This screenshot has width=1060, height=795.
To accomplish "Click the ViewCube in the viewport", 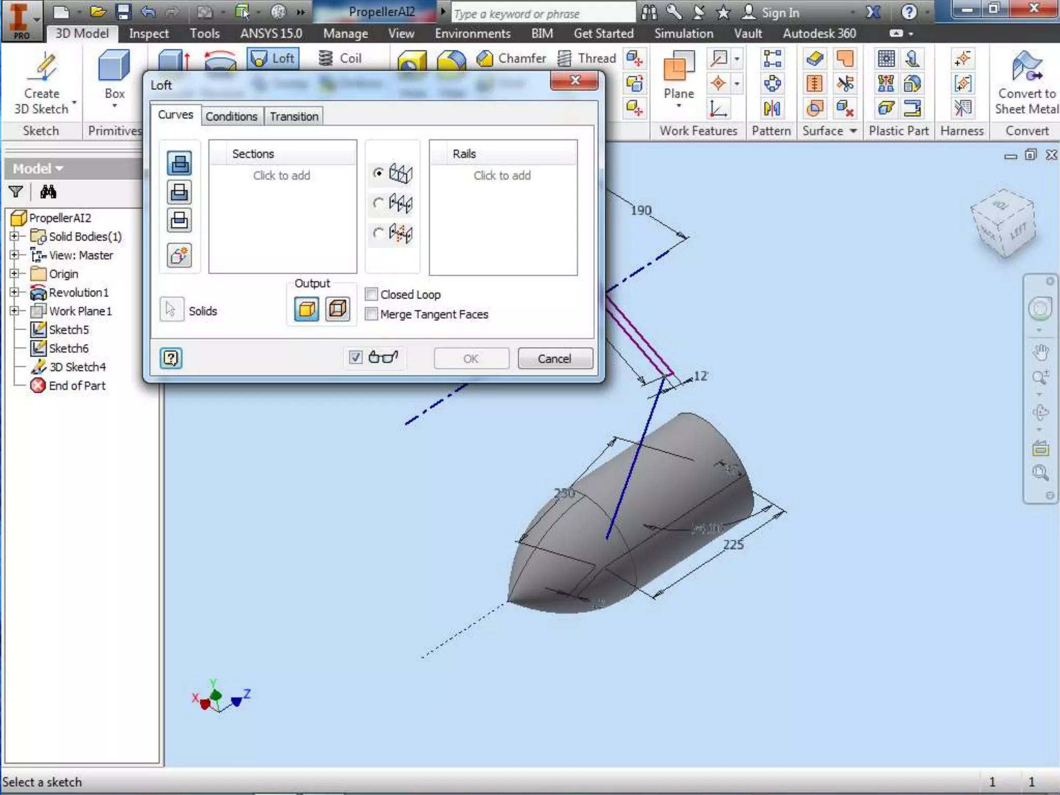I will [x=1004, y=223].
